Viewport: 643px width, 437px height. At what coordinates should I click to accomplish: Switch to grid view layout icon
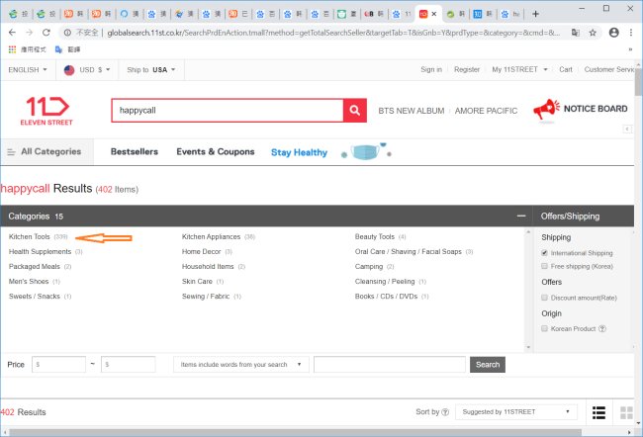(x=626, y=411)
